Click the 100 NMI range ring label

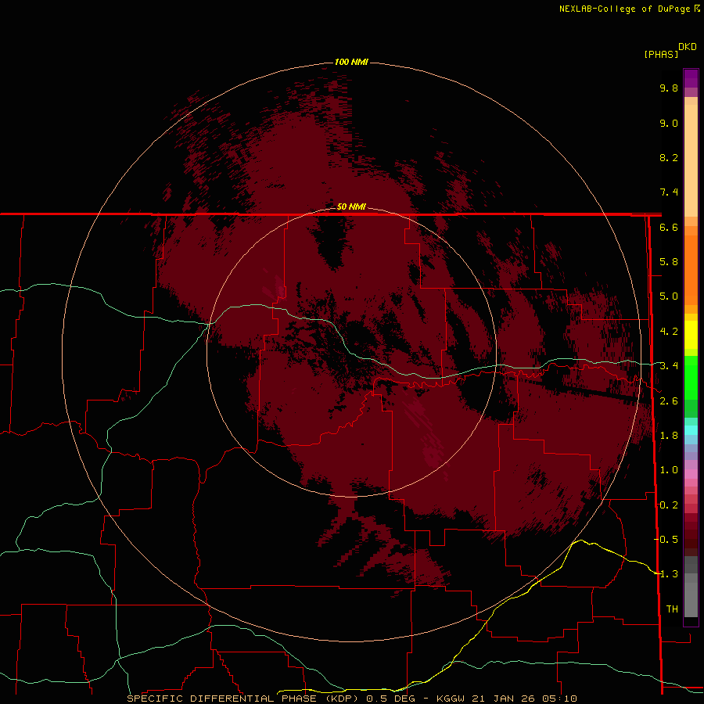pyautogui.click(x=351, y=62)
